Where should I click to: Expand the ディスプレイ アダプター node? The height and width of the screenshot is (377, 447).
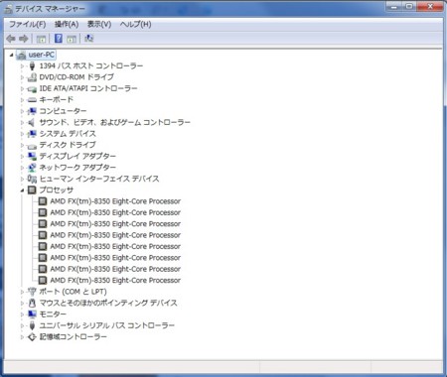(22, 157)
